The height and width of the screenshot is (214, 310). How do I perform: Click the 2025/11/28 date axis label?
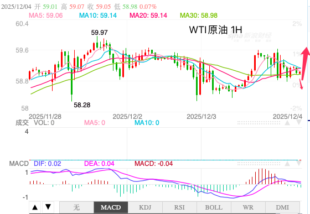coord(45,117)
